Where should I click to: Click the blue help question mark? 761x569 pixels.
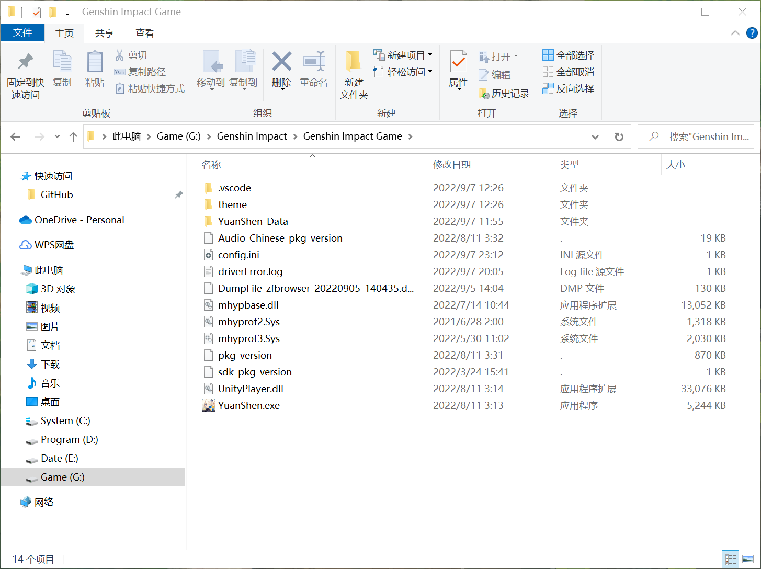pos(752,33)
